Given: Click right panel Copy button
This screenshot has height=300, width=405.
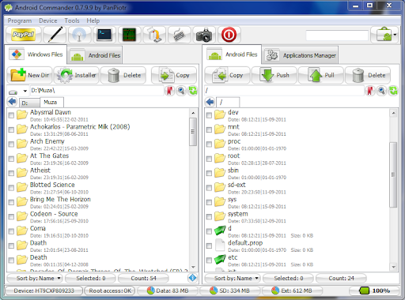Looking at the screenshot, I should coord(228,75).
